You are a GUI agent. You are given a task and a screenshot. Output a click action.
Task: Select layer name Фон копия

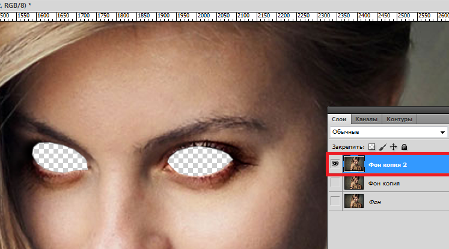(x=383, y=183)
